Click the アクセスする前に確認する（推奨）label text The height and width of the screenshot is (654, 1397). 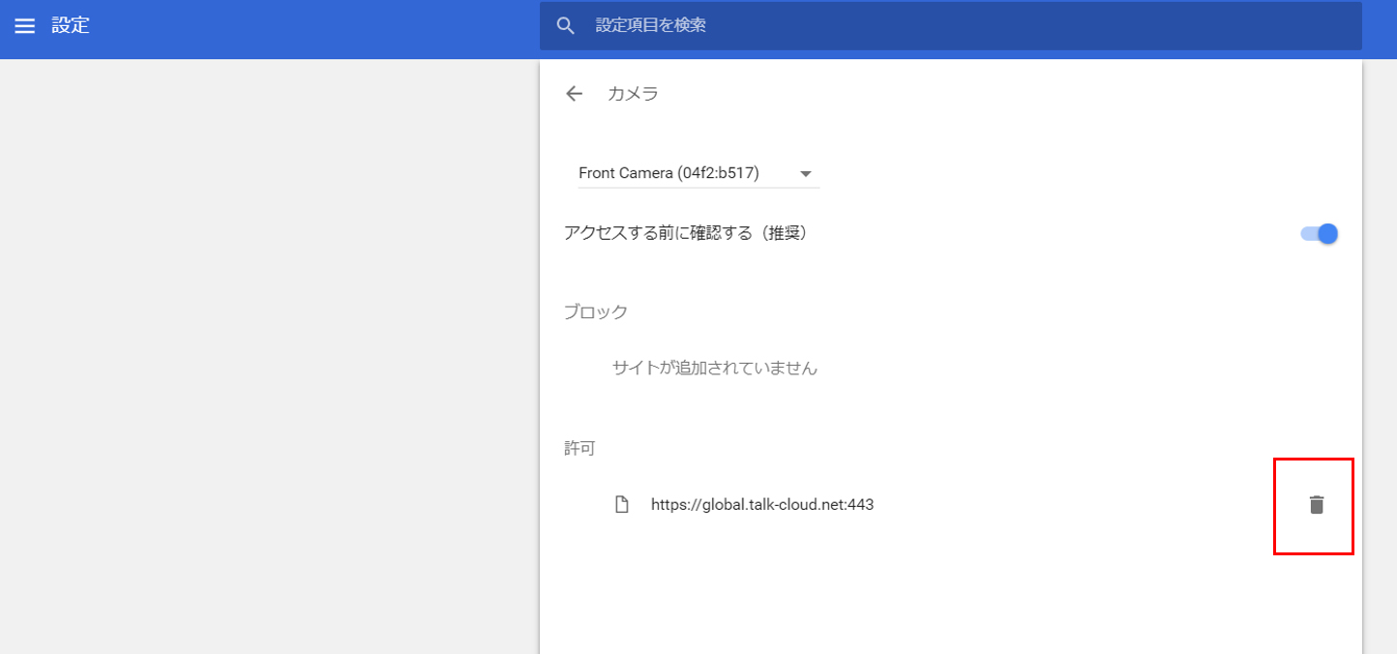(x=685, y=233)
